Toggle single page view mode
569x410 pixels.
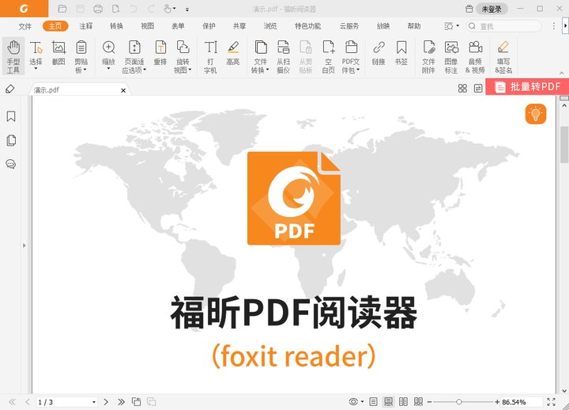(373, 402)
